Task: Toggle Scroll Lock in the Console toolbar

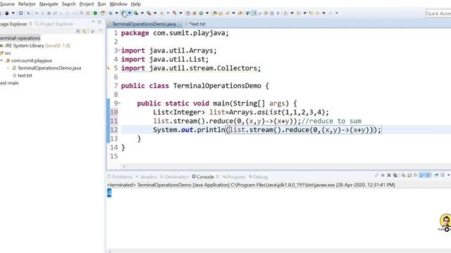Action: (409, 175)
